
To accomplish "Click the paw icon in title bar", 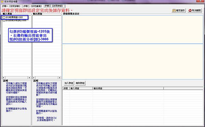I will pyautogui.click(x=2, y=2).
